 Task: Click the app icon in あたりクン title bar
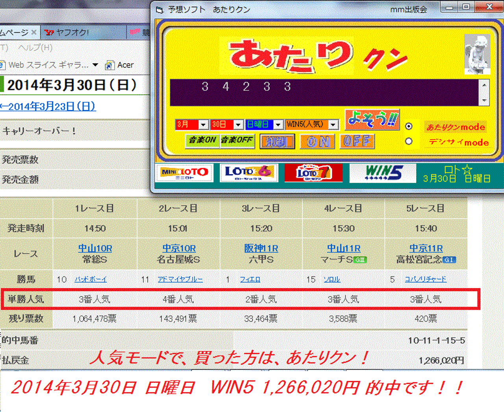[x=159, y=10]
